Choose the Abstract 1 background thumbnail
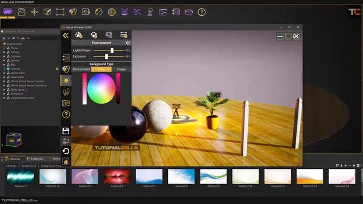 pos(20,176)
